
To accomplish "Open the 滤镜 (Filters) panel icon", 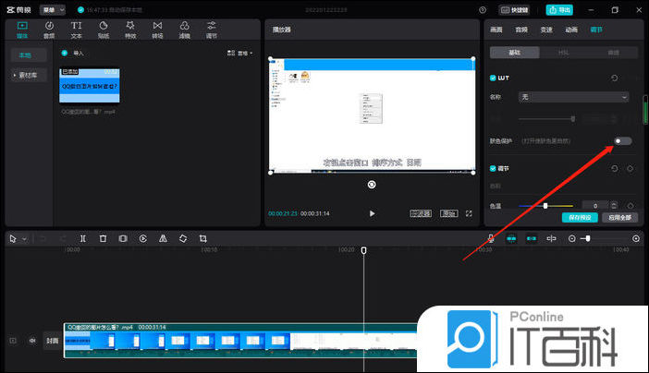I will pos(184,29).
